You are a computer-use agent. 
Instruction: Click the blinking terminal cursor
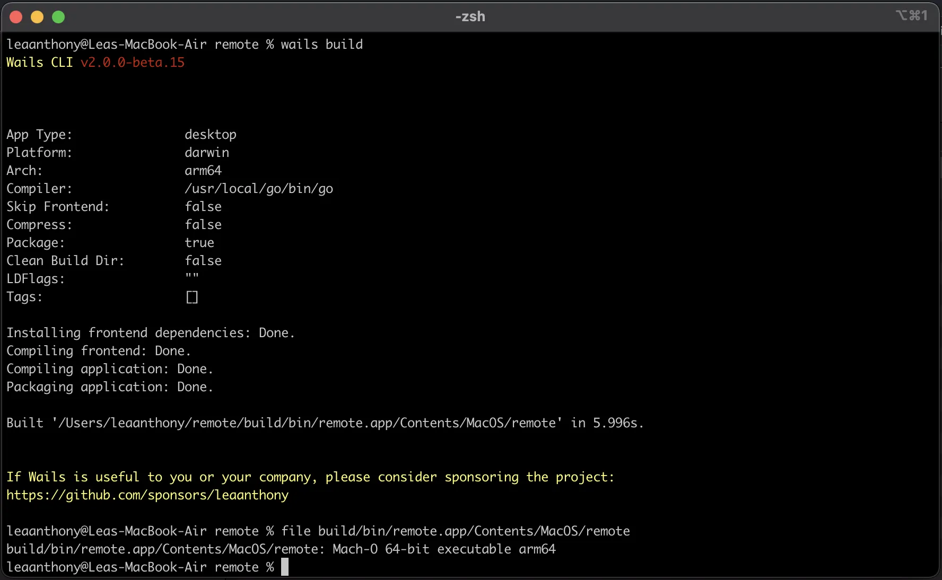tap(284, 567)
